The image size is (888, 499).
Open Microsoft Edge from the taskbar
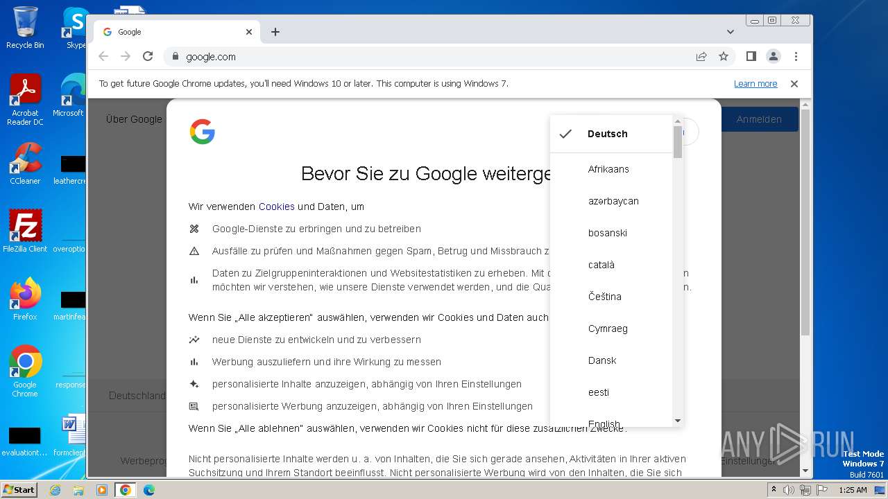click(x=149, y=490)
